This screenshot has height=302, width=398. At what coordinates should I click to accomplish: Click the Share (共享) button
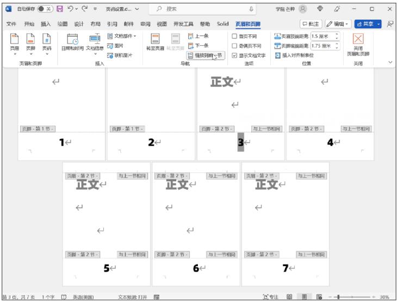coord(368,24)
